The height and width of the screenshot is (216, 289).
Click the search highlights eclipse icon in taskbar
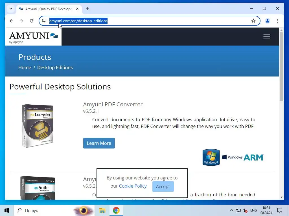[x=83, y=210]
